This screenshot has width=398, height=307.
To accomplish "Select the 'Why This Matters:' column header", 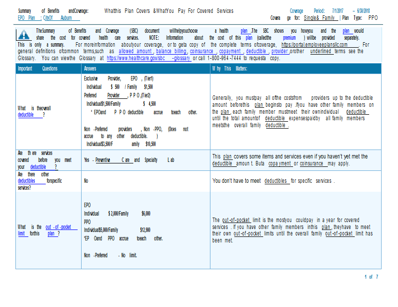I will (229, 69).
